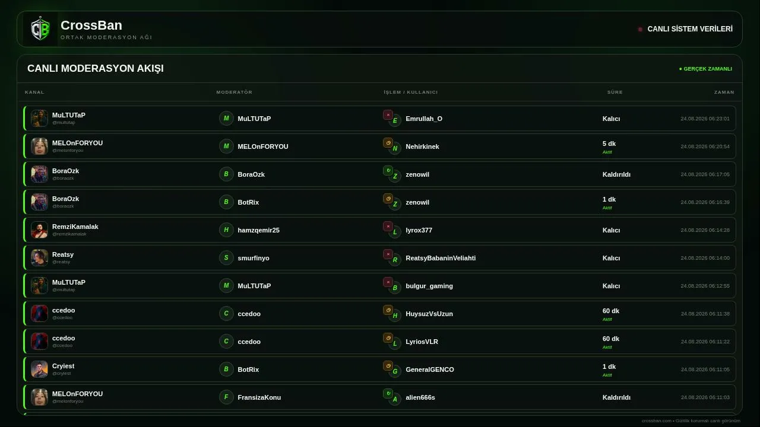Click the GERÇEK ZAMANLI indicator
This screenshot has width=760, height=427.
(705, 69)
